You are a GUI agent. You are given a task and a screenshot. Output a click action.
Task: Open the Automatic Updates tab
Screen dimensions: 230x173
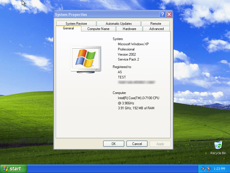[x=119, y=24]
